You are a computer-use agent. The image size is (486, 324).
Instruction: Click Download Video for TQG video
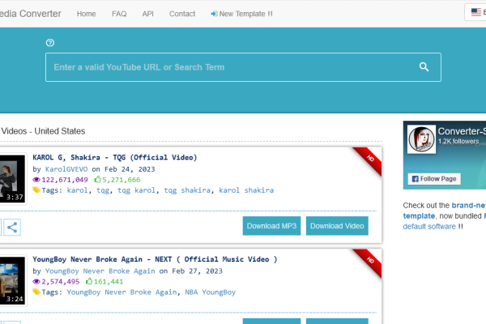(x=337, y=226)
